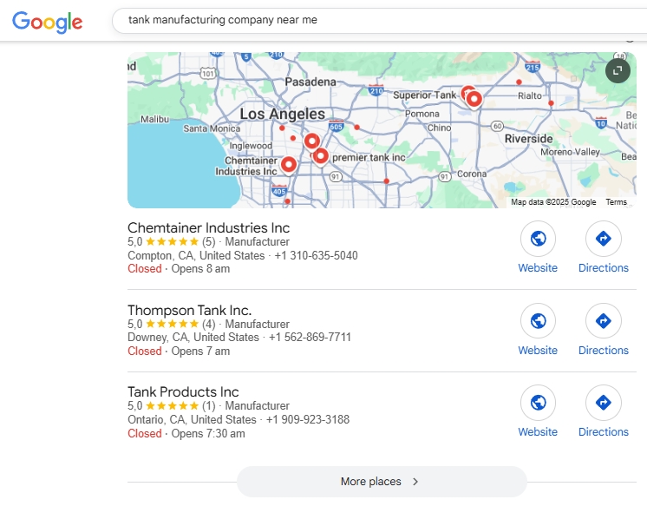Screen dimensions: 647x506
Task: Get directions to Thompson Tank Inc.
Action: [603, 321]
